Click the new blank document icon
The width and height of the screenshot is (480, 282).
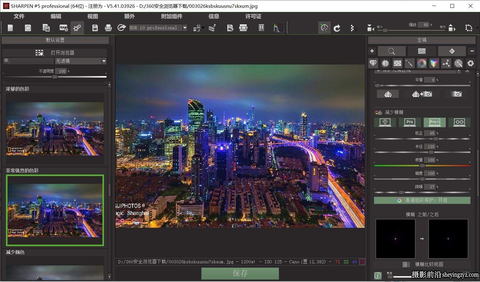(10, 28)
